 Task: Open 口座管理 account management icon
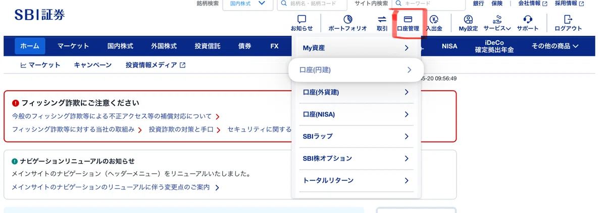[408, 20]
